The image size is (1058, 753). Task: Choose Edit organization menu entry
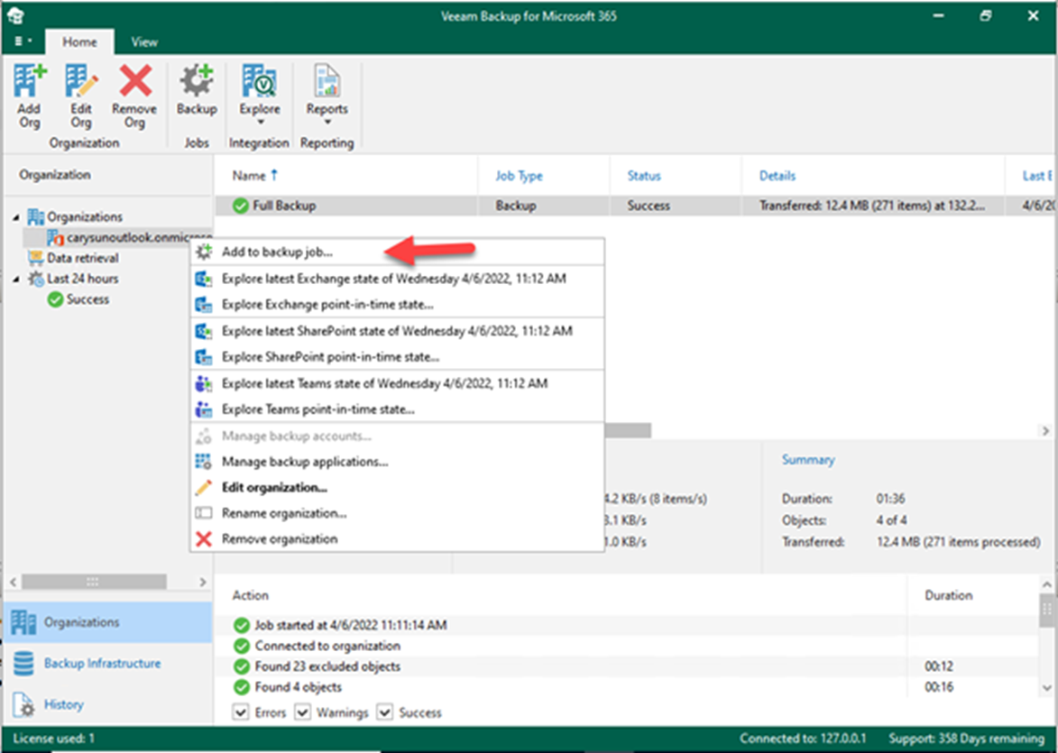tap(397, 487)
